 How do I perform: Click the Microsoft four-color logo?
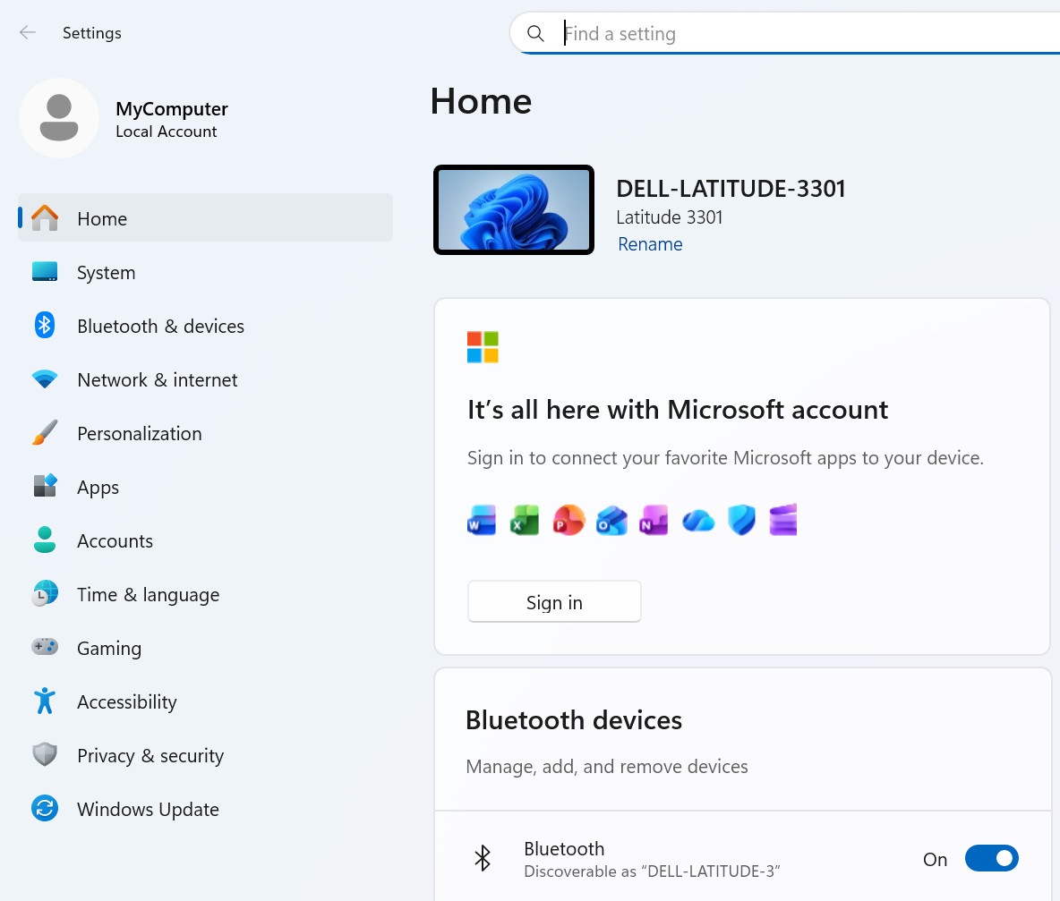pyautogui.click(x=483, y=347)
